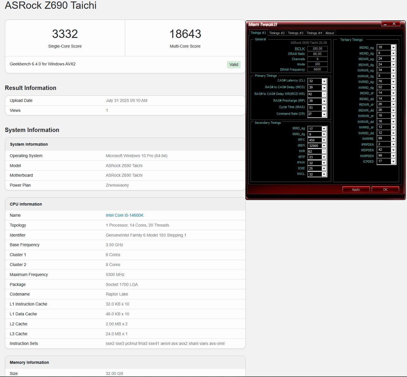Viewport: 407px width, 377px height.
Task: Click the Valid status badge
Action: coord(234,65)
